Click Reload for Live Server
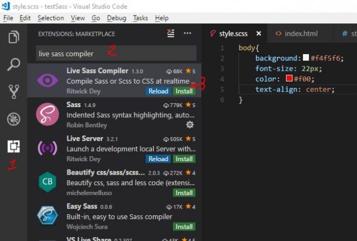The image size is (357, 241). pyautogui.click(x=158, y=159)
